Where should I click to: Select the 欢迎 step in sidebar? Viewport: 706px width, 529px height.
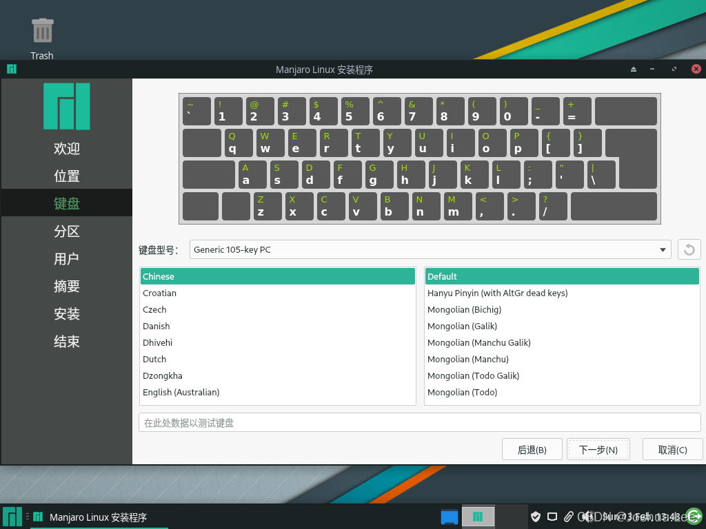(x=67, y=148)
